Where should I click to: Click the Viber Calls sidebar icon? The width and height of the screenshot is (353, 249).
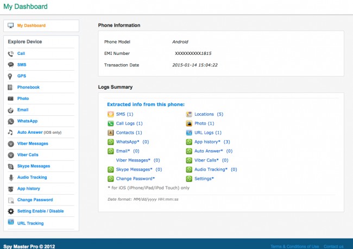click(10, 155)
